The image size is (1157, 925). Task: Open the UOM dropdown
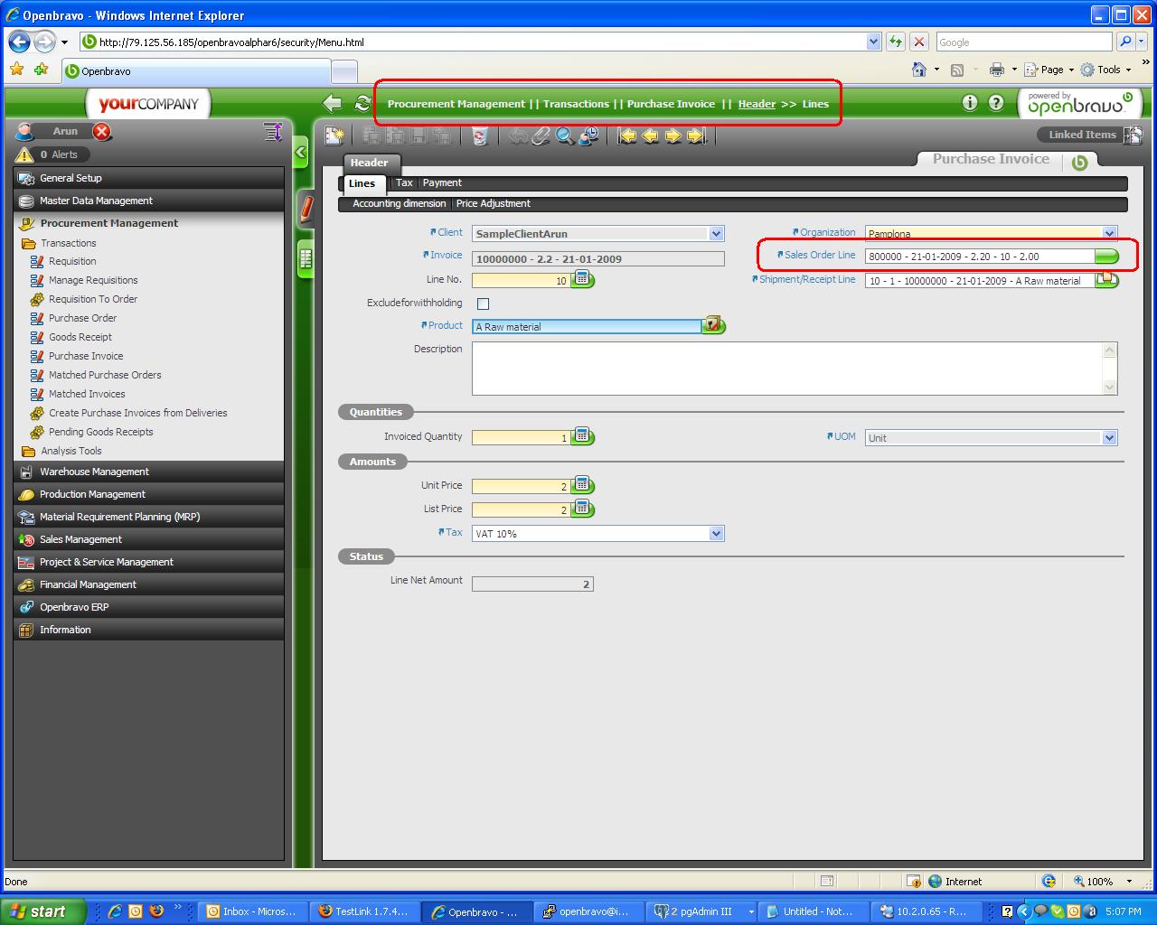pos(1110,438)
